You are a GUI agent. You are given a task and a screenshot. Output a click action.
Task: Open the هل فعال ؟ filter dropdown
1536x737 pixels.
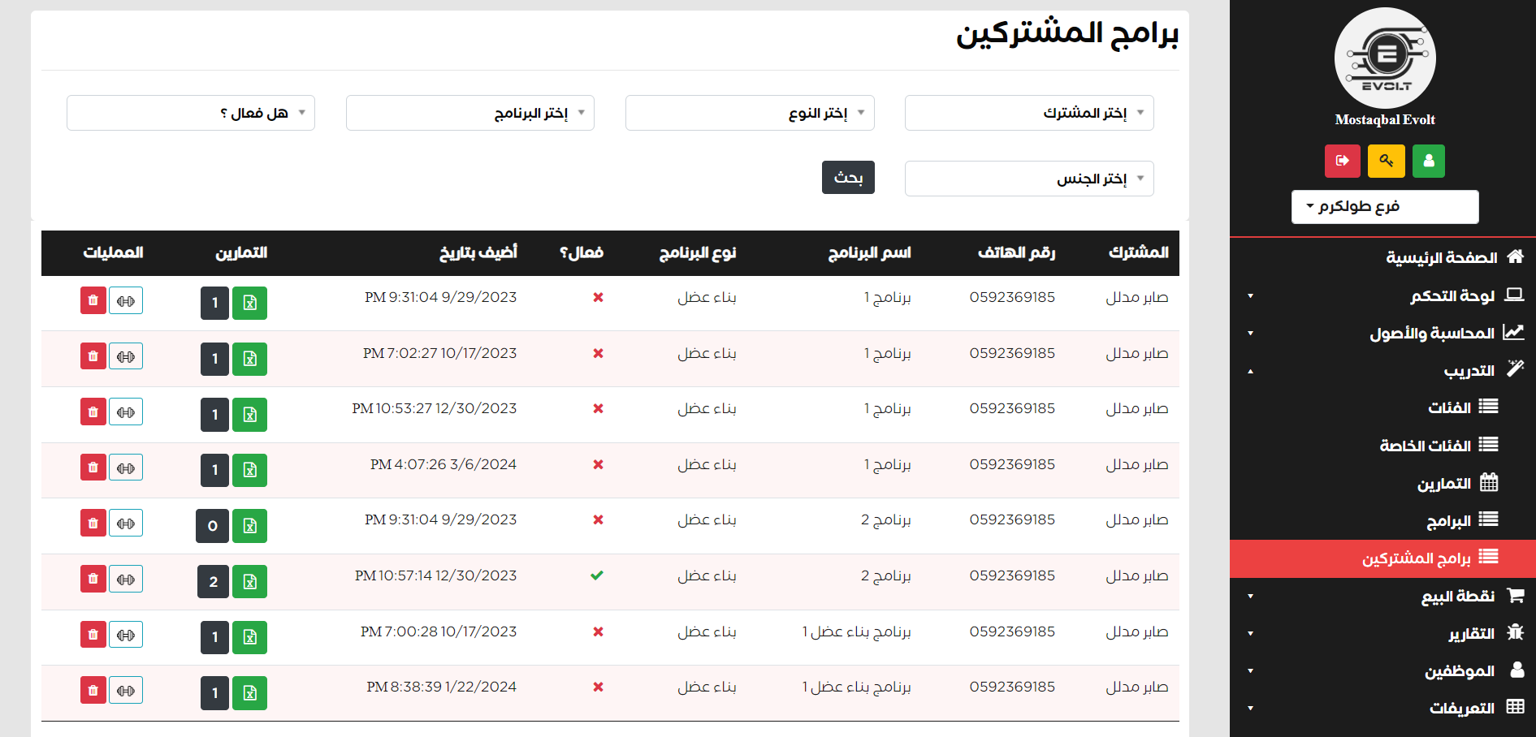(190, 113)
